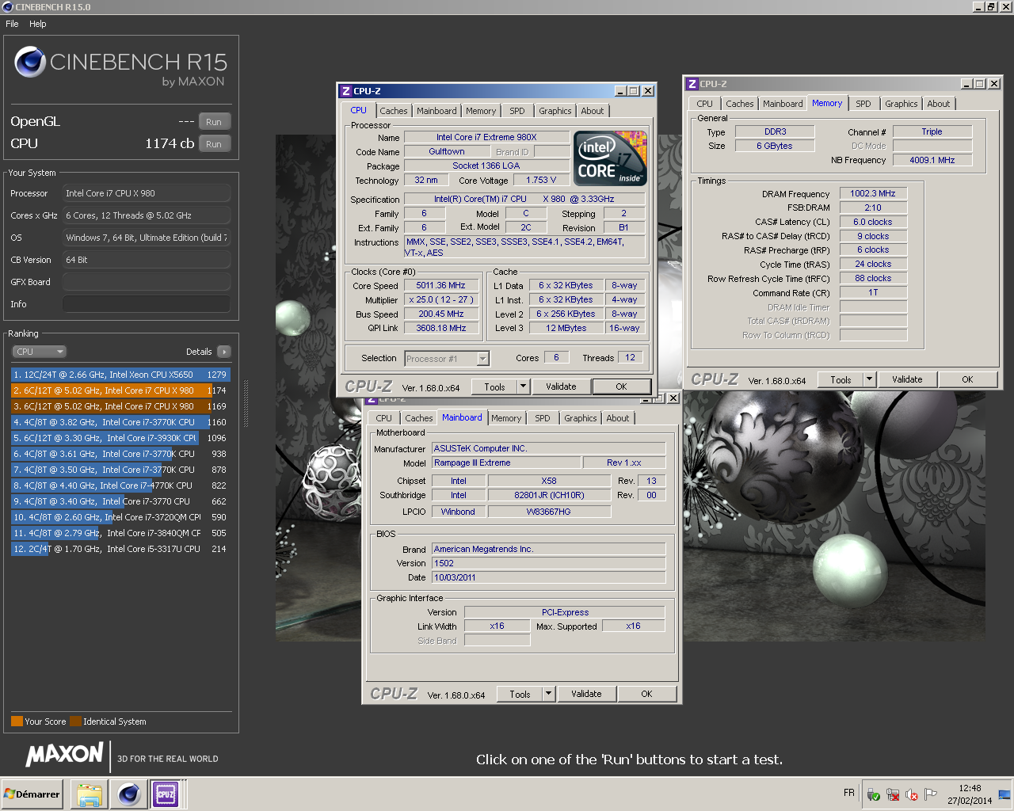Click OK in the CPU-Z memory window

pyautogui.click(x=967, y=380)
